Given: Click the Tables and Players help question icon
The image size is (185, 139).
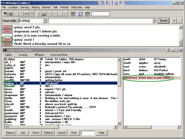Looking at the screenshot, I should tap(168, 50).
